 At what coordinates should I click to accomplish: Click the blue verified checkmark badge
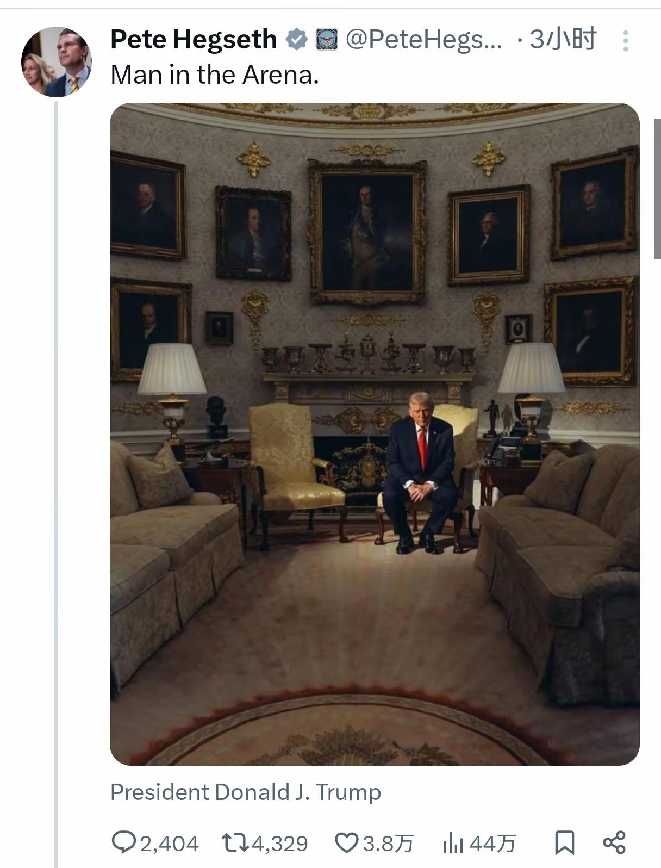297,40
